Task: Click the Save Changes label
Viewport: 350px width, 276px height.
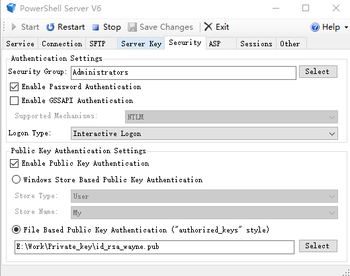Action: pos(166,27)
